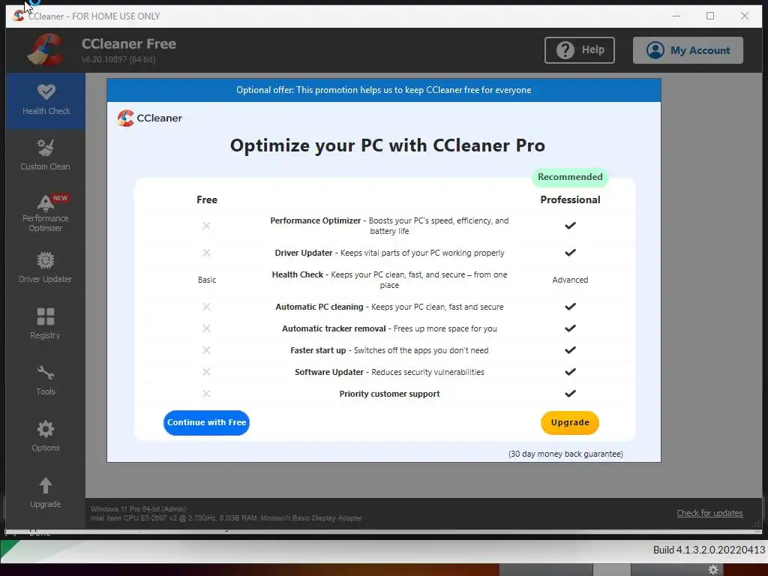
Task: Open the Health Check heart icon
Action: (46, 91)
